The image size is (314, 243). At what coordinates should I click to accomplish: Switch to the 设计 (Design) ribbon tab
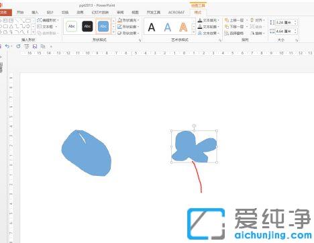point(50,12)
